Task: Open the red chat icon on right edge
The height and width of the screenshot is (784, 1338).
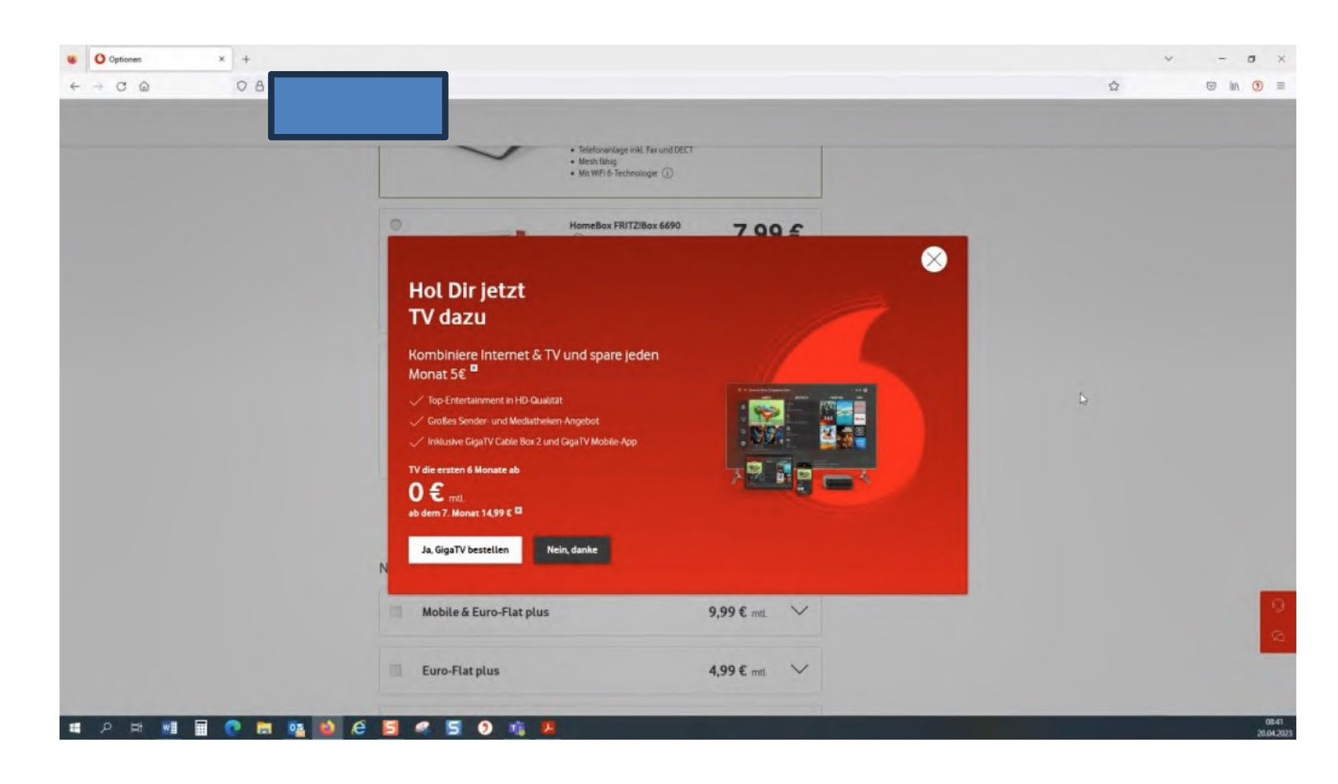Action: [x=1277, y=636]
